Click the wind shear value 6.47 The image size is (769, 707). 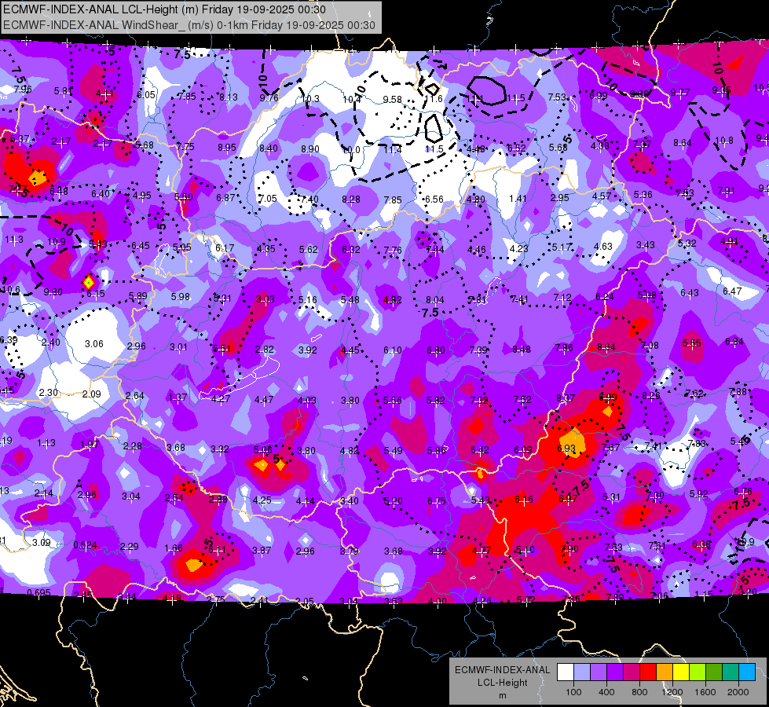732,291
